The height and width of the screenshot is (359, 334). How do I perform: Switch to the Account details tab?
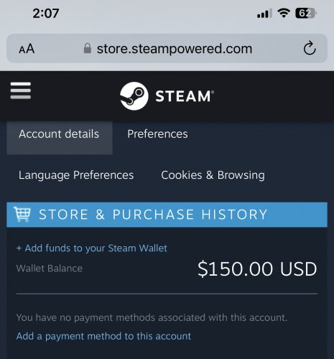point(60,138)
